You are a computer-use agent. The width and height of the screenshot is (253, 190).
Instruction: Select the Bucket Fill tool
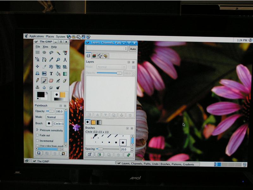tap(58, 74)
